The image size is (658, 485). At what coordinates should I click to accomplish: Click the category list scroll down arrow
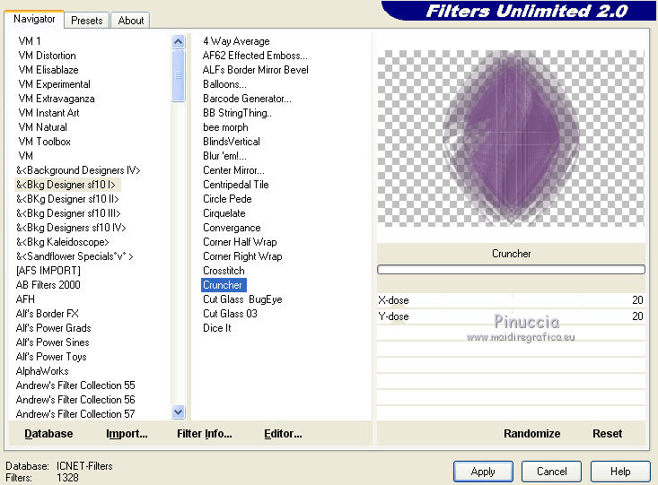coord(179,412)
